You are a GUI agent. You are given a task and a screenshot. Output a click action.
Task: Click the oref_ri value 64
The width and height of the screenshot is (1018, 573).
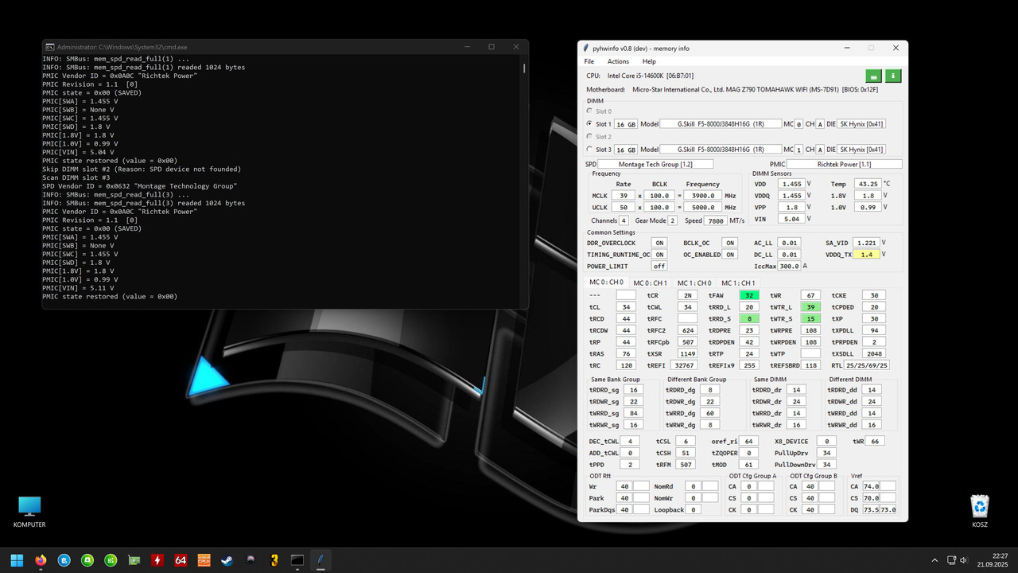[749, 441]
